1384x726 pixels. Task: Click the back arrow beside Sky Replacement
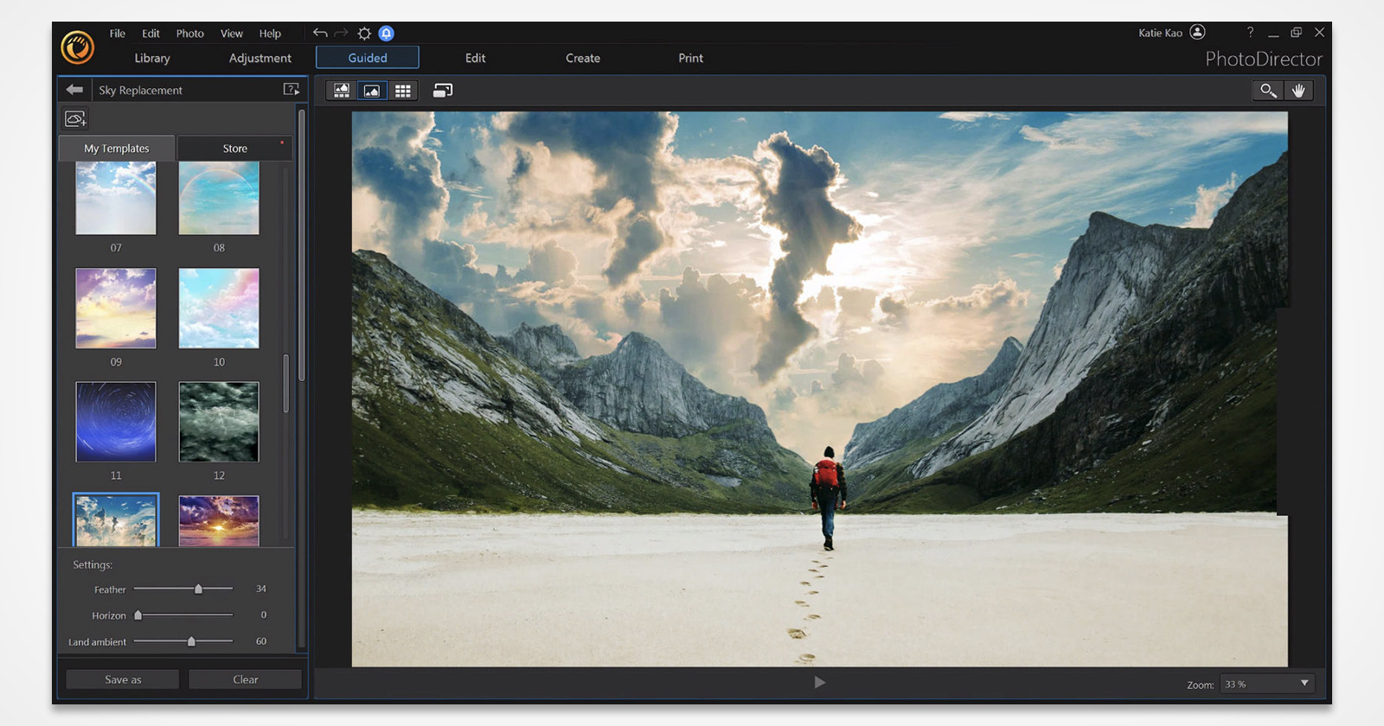click(74, 90)
